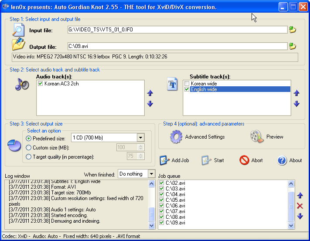
Task: Move audio track down with arrow
Action: point(150,104)
